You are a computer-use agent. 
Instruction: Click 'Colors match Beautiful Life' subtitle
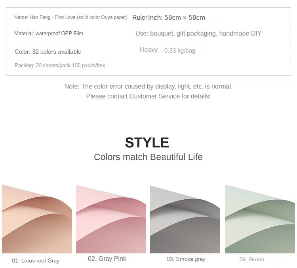coord(148,157)
